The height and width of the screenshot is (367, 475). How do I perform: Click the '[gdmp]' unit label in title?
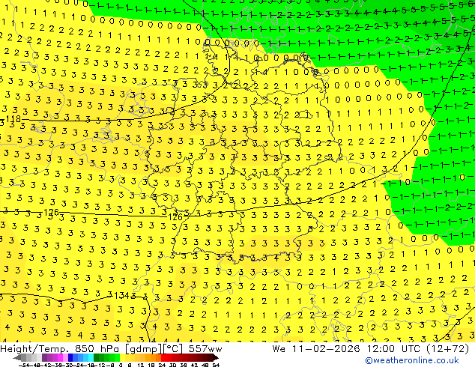[x=144, y=349]
